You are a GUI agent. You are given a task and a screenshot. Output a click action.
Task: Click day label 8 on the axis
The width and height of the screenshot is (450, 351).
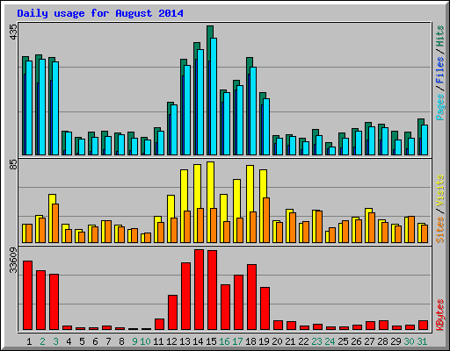point(121,341)
